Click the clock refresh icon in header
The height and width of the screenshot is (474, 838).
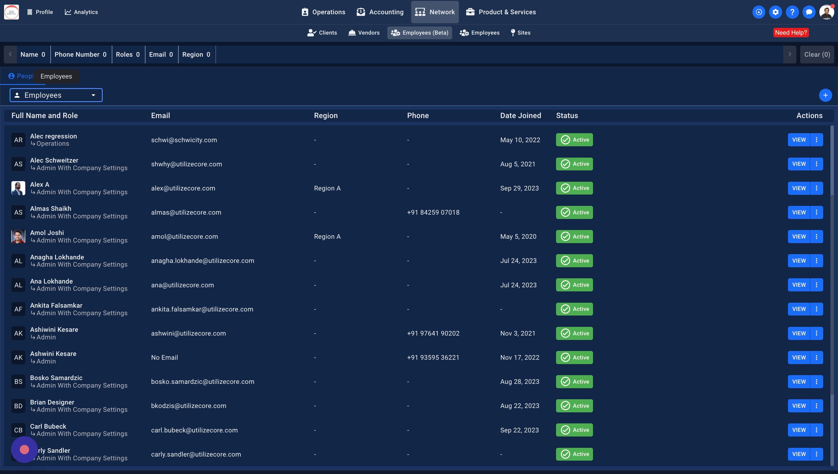tap(759, 12)
